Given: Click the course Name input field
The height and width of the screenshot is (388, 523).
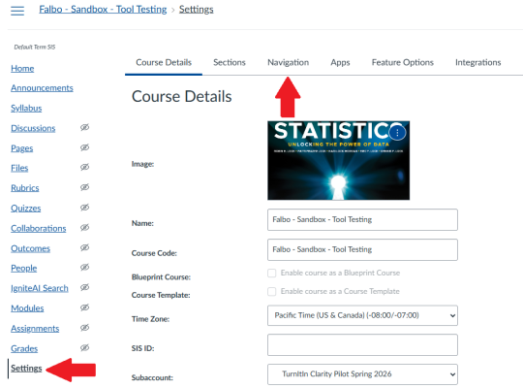Looking at the screenshot, I should point(362,219).
